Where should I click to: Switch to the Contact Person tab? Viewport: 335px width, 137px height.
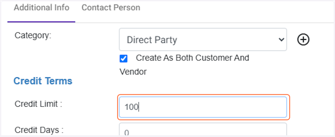pyautogui.click(x=111, y=8)
